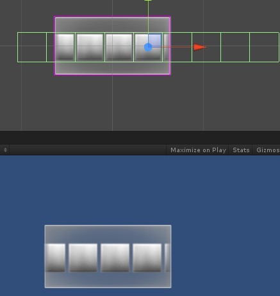Click the clipped first tile in Game view
The width and height of the screenshot is (280, 296).
(x=55, y=258)
